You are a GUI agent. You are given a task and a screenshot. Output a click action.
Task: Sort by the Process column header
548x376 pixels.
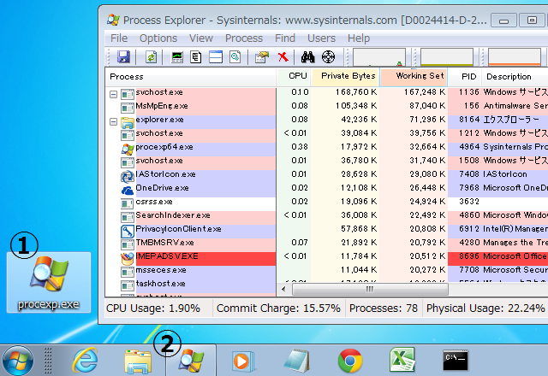point(190,77)
